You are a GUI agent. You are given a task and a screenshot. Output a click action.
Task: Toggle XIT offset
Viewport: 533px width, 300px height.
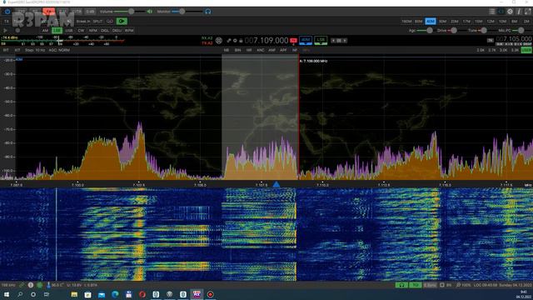[17, 50]
